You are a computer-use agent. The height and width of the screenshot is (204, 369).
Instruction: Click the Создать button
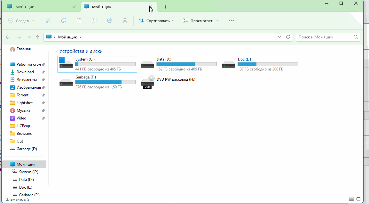(x=21, y=20)
